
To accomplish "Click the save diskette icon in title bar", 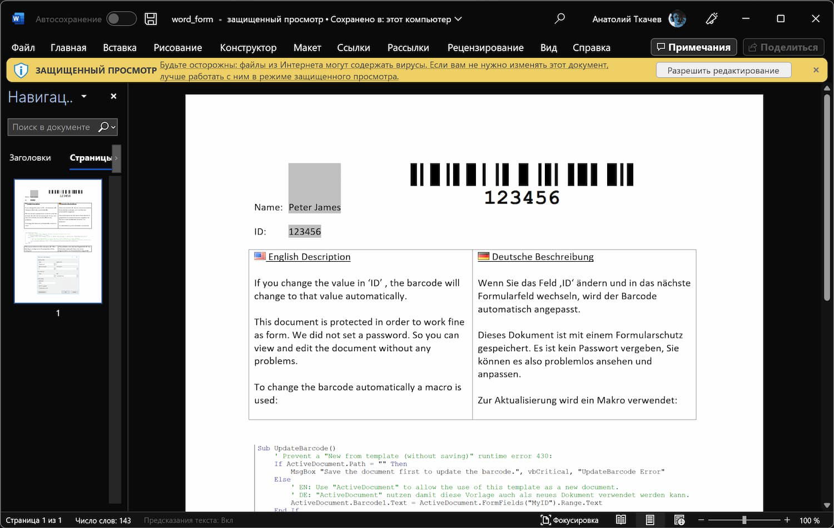I will coord(151,19).
